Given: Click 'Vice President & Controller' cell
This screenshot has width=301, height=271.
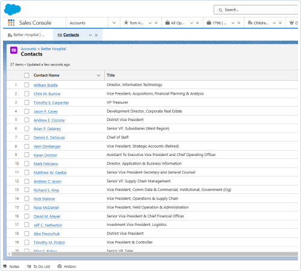Looking at the screenshot, I should point(129,242).
